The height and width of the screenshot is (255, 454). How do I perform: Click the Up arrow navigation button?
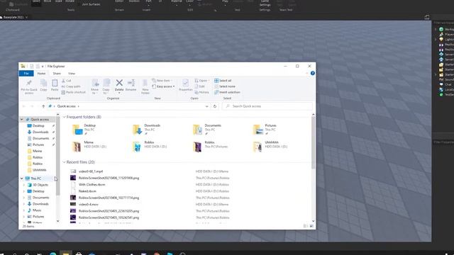click(x=43, y=106)
